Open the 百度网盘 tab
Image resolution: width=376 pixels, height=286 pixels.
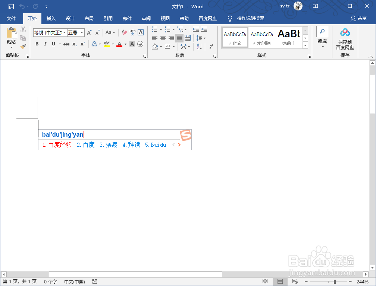point(208,18)
